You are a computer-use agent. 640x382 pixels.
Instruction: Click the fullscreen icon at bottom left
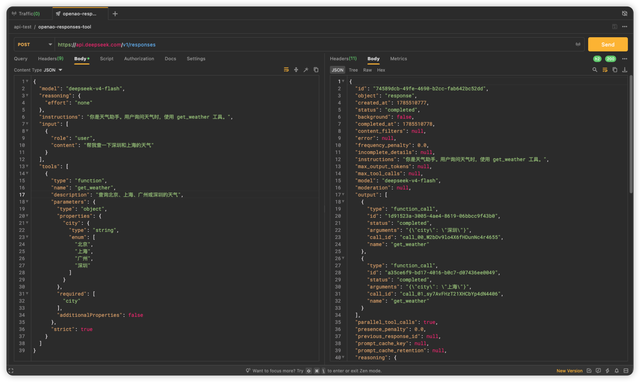[x=11, y=371]
